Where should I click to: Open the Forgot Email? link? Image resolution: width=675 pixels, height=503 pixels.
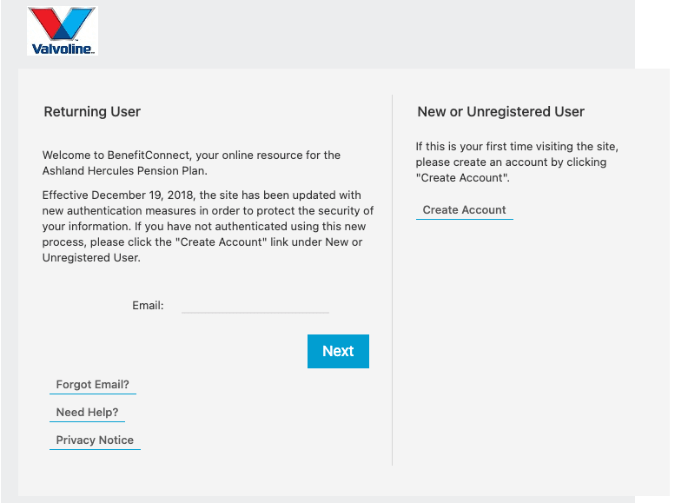click(x=92, y=385)
